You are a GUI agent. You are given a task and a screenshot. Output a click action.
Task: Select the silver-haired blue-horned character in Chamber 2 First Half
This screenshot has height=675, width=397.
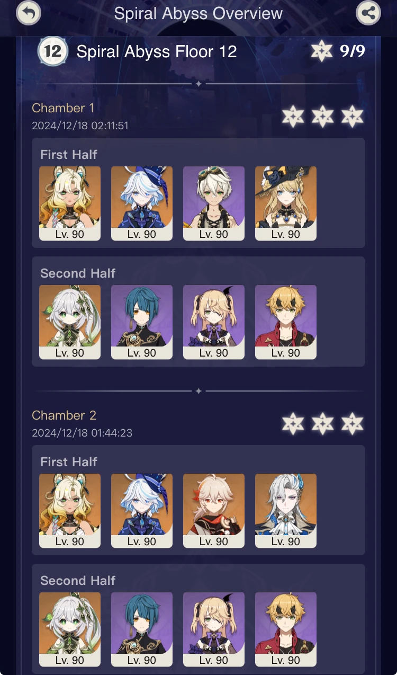(286, 511)
